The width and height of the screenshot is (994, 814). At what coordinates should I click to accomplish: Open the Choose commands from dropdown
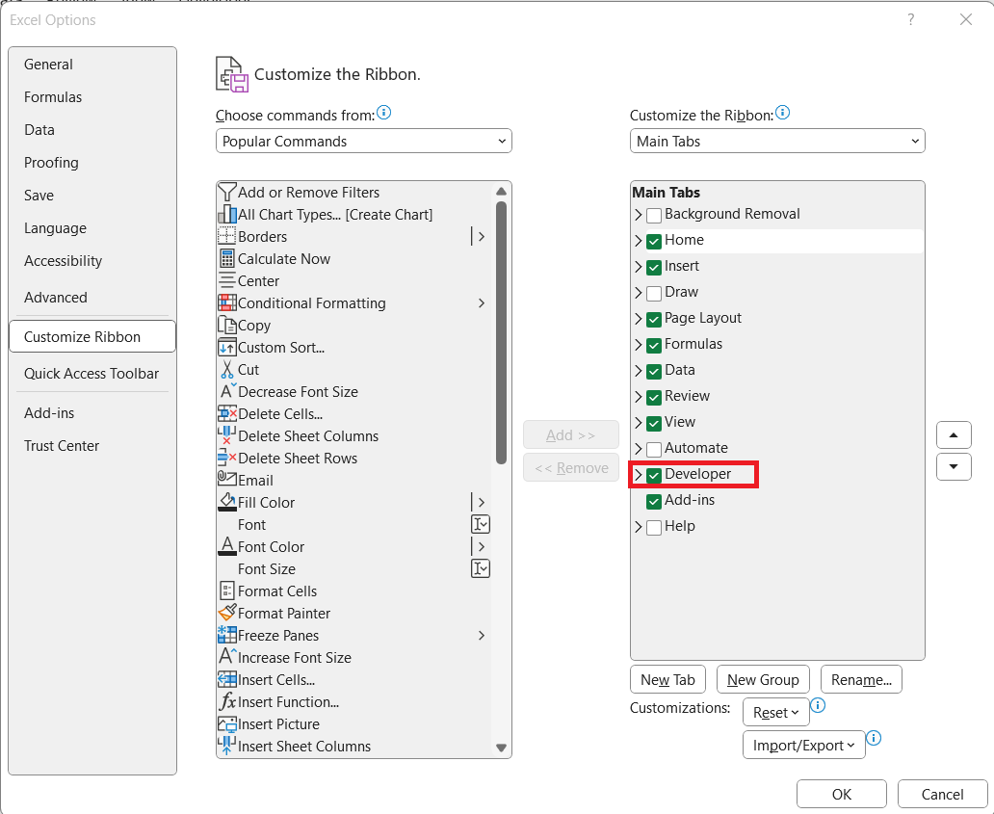tap(364, 141)
